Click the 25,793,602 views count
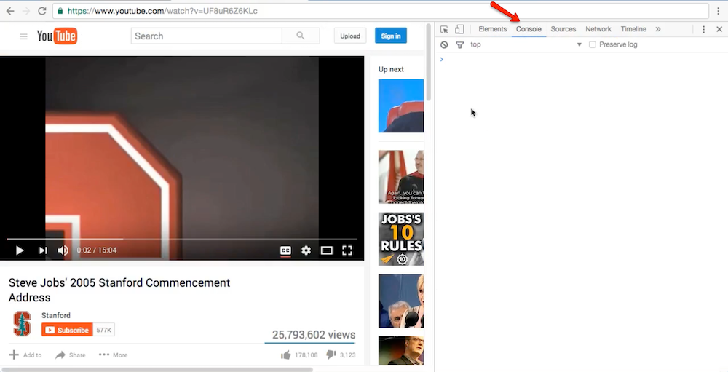Screen dimensions: 728x372 coord(314,335)
